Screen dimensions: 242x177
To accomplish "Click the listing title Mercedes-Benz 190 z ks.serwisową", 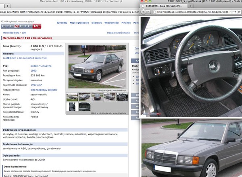I will 27,38.
